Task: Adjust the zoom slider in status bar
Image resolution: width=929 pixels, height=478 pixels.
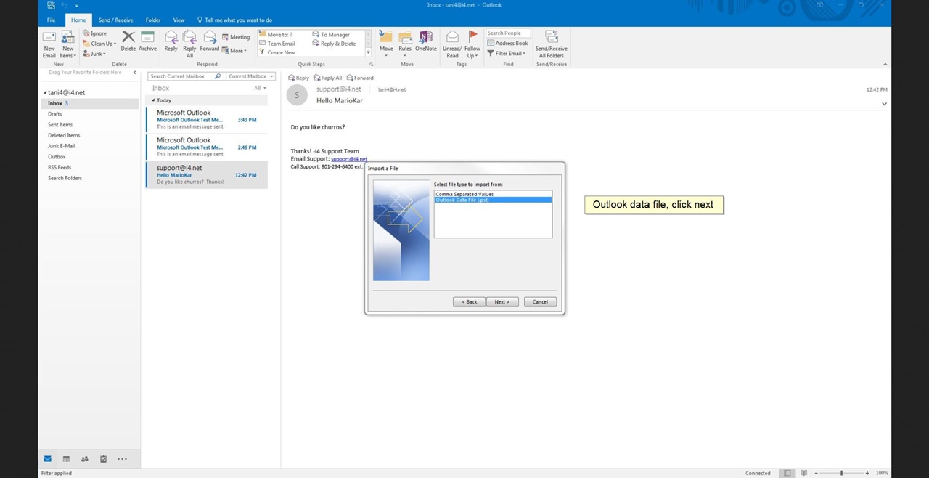Action: point(842,473)
